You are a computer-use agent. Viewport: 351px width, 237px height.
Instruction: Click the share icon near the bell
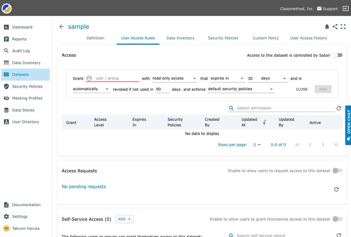(x=335, y=27)
